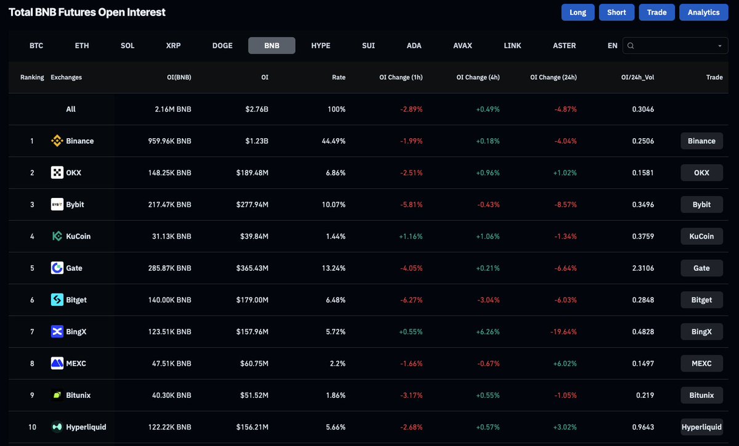Viewport: 739px width, 446px height.
Task: Sort by OI/24h_Vol column header
Action: click(638, 77)
